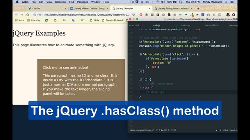
Task: Click the Wi-Fi status icon
Action: pyautogui.click(x=157, y=2)
